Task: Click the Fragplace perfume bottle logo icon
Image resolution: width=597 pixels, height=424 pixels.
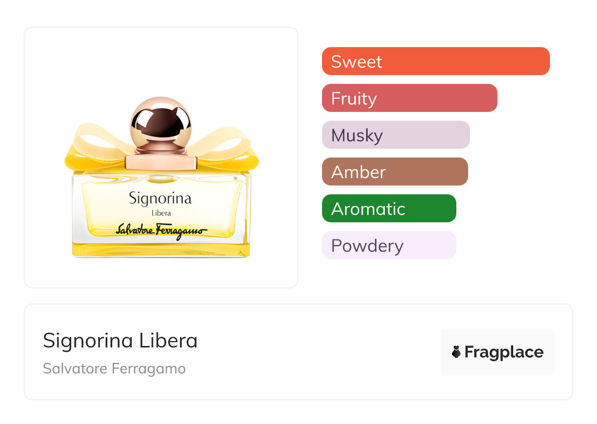Action: (x=456, y=352)
